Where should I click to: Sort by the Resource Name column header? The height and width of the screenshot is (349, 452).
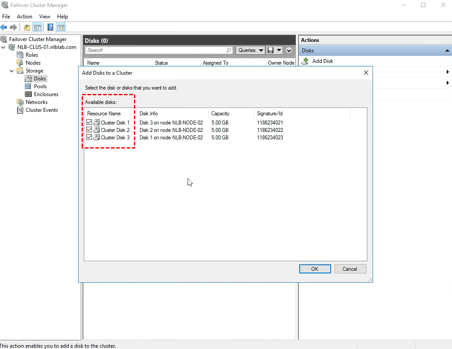[x=104, y=114]
